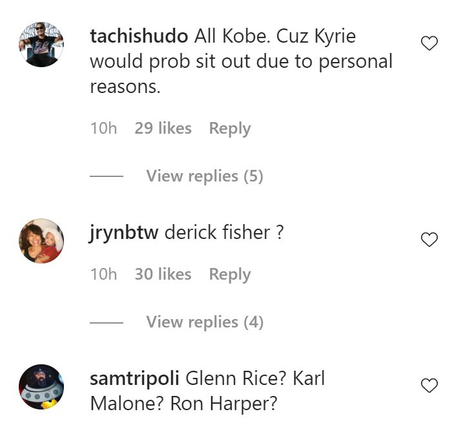The image size is (463, 425).
Task: Click the 10h timestamp under jrynbtw's comment
Action: coord(103,275)
